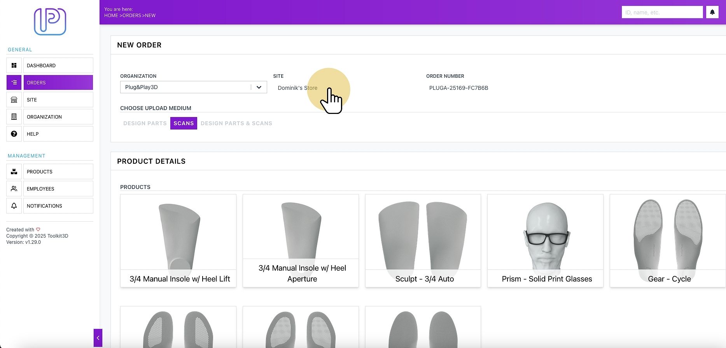726x348 pixels.
Task: Click the Organization building icon
Action: [x=14, y=117]
